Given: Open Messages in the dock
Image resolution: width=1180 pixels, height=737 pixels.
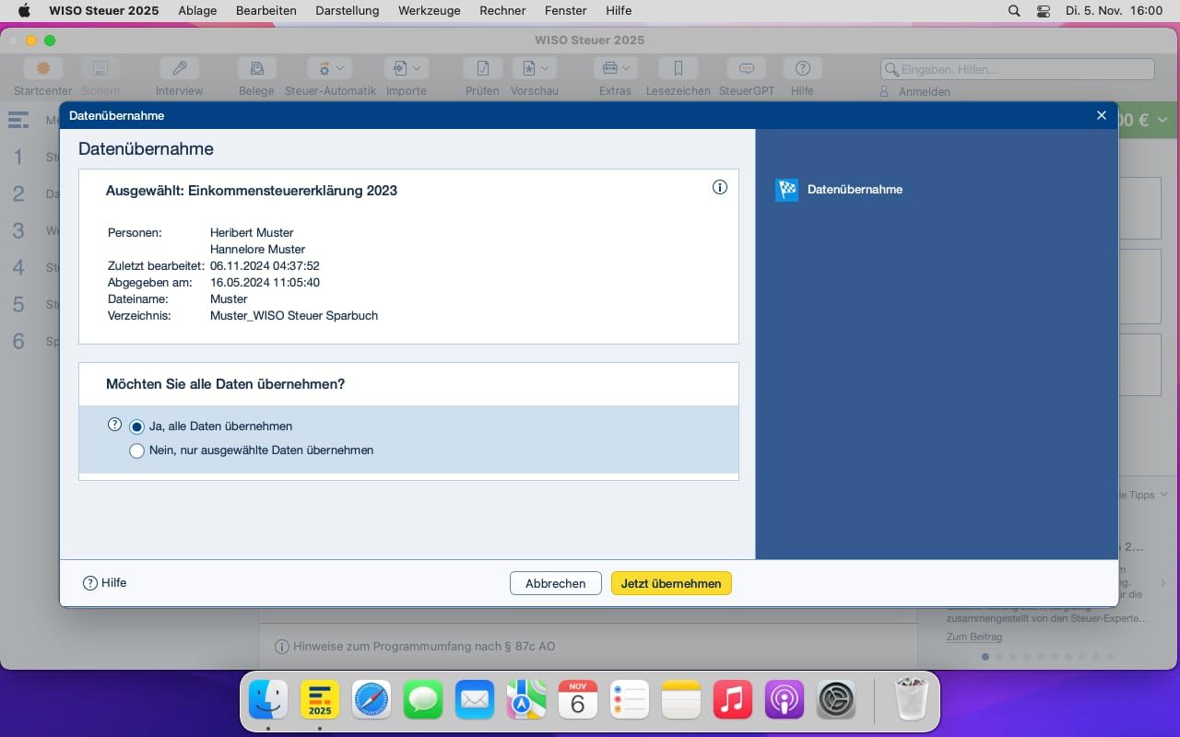Looking at the screenshot, I should click(x=423, y=701).
